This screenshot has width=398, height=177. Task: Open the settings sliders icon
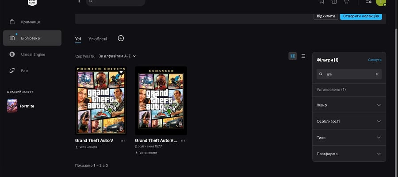click(x=368, y=2)
